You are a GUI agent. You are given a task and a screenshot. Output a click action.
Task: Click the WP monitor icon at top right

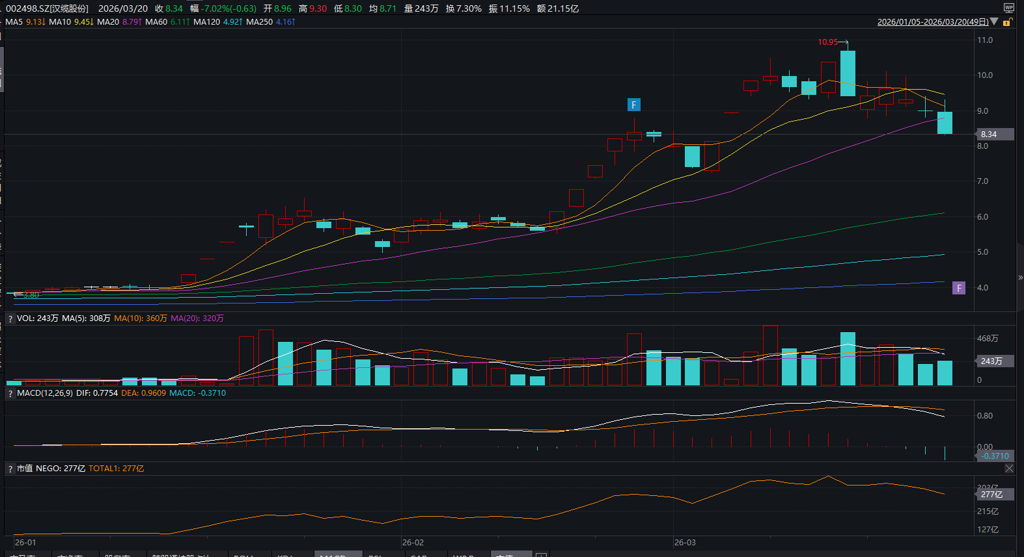coord(1008,8)
